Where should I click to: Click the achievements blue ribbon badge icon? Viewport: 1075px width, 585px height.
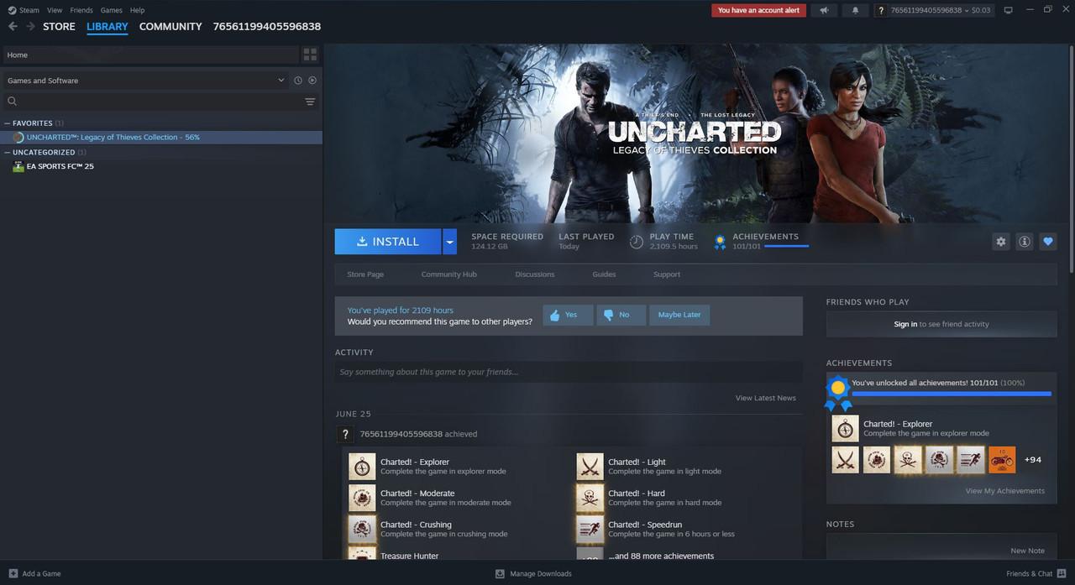coord(837,392)
